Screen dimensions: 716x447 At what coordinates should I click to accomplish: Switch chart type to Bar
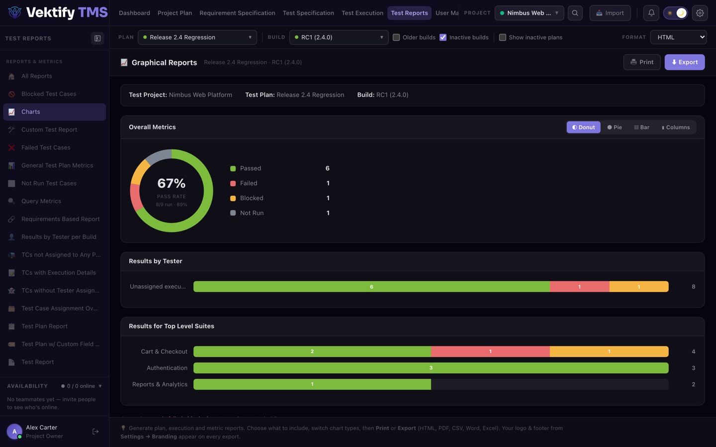[x=642, y=127]
